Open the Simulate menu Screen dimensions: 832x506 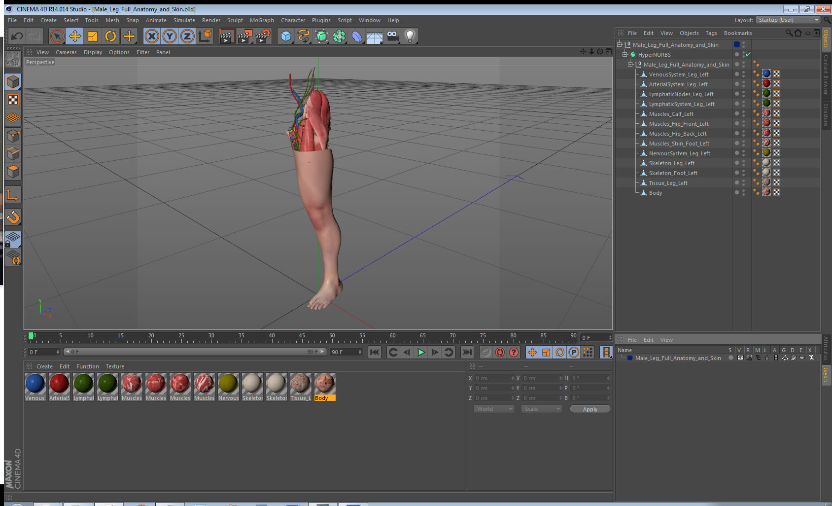(184, 20)
